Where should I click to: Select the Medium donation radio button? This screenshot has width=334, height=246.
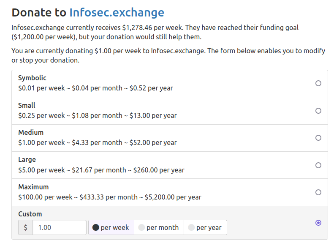(x=318, y=138)
